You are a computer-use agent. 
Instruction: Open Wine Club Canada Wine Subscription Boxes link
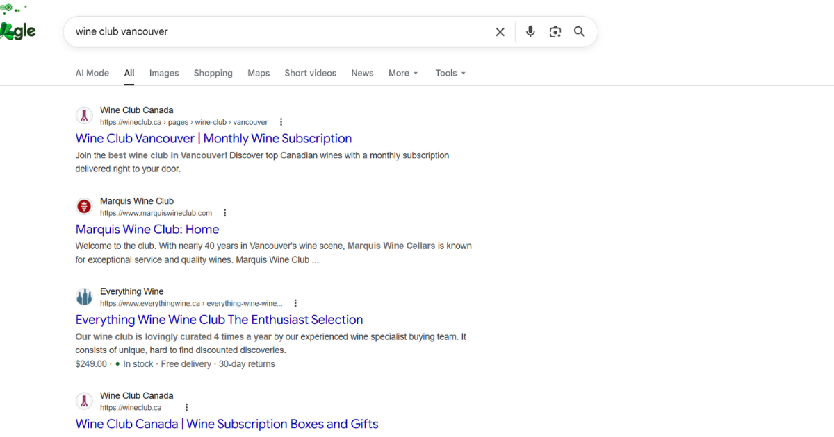tap(227, 424)
